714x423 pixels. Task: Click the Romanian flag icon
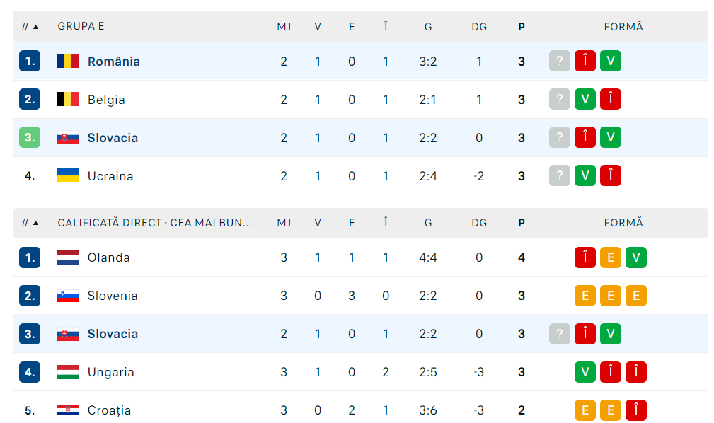point(68,62)
